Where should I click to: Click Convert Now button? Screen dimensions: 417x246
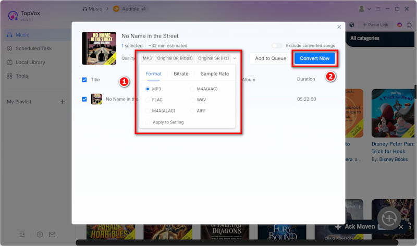pyautogui.click(x=315, y=58)
